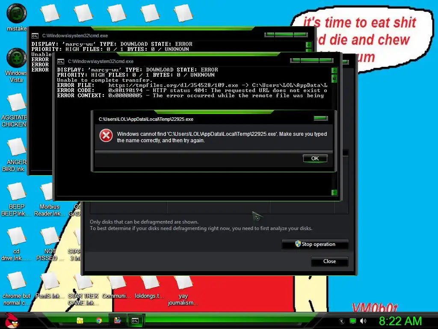Open the STAR TREK GAME.lnk desktop shortcut

pyautogui.click(x=83, y=289)
